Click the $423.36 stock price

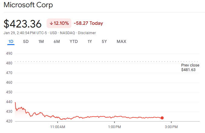[22, 24]
